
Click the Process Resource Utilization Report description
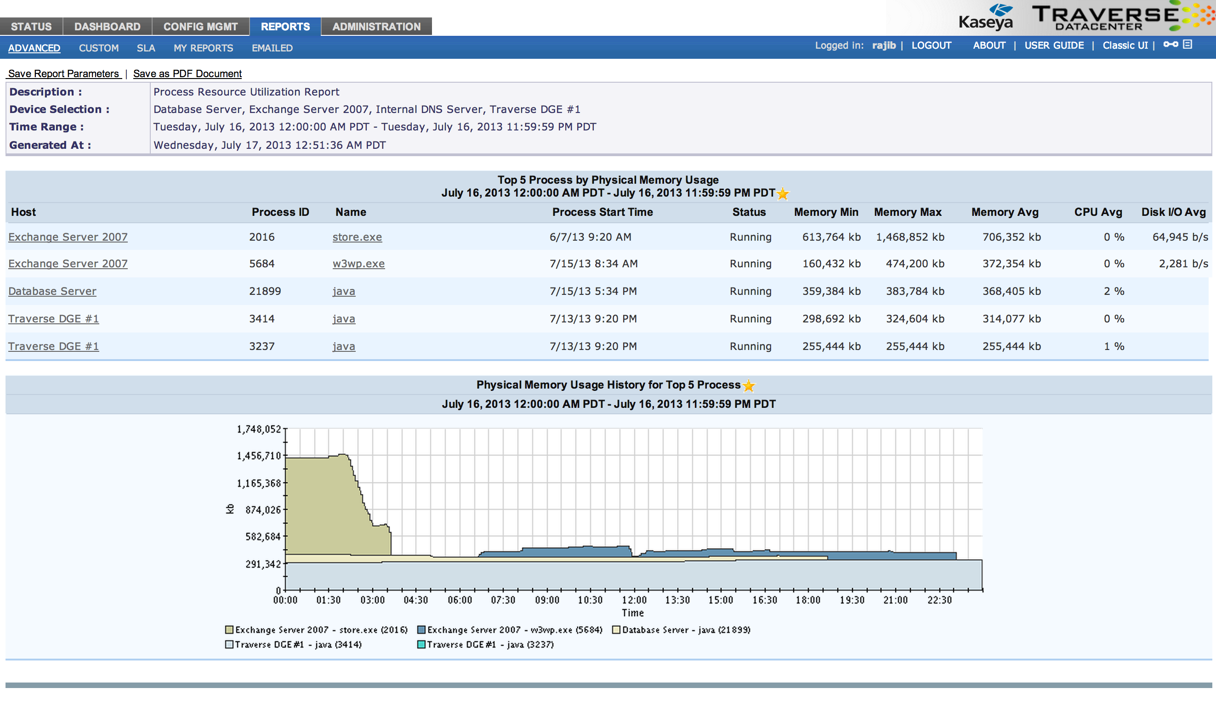coord(246,92)
